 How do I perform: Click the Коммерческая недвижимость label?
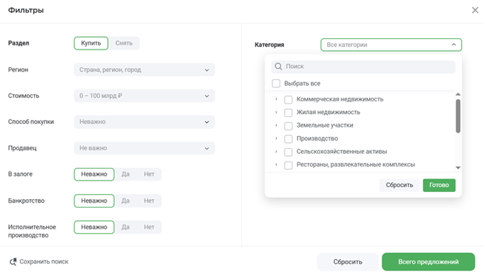[x=340, y=99]
